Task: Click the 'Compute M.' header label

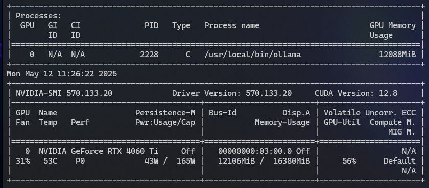Action: coord(393,122)
